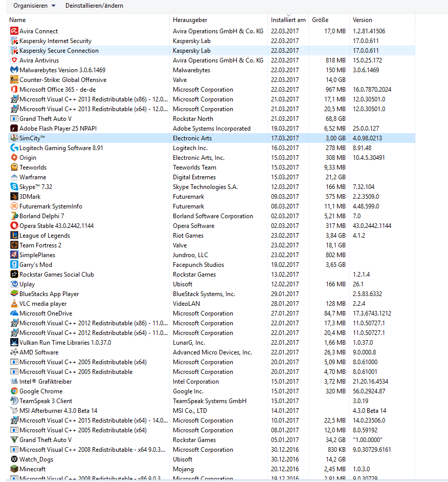Select Microsoft Visual C++ 2008 Redistributable x64 entry
Viewport: 448px width, 482px height.
click(x=211, y=450)
